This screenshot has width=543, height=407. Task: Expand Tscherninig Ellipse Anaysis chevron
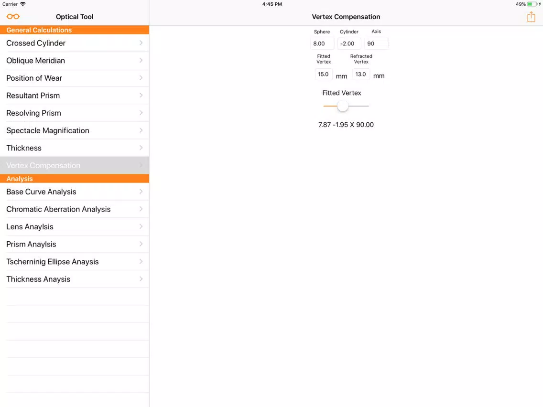141,262
